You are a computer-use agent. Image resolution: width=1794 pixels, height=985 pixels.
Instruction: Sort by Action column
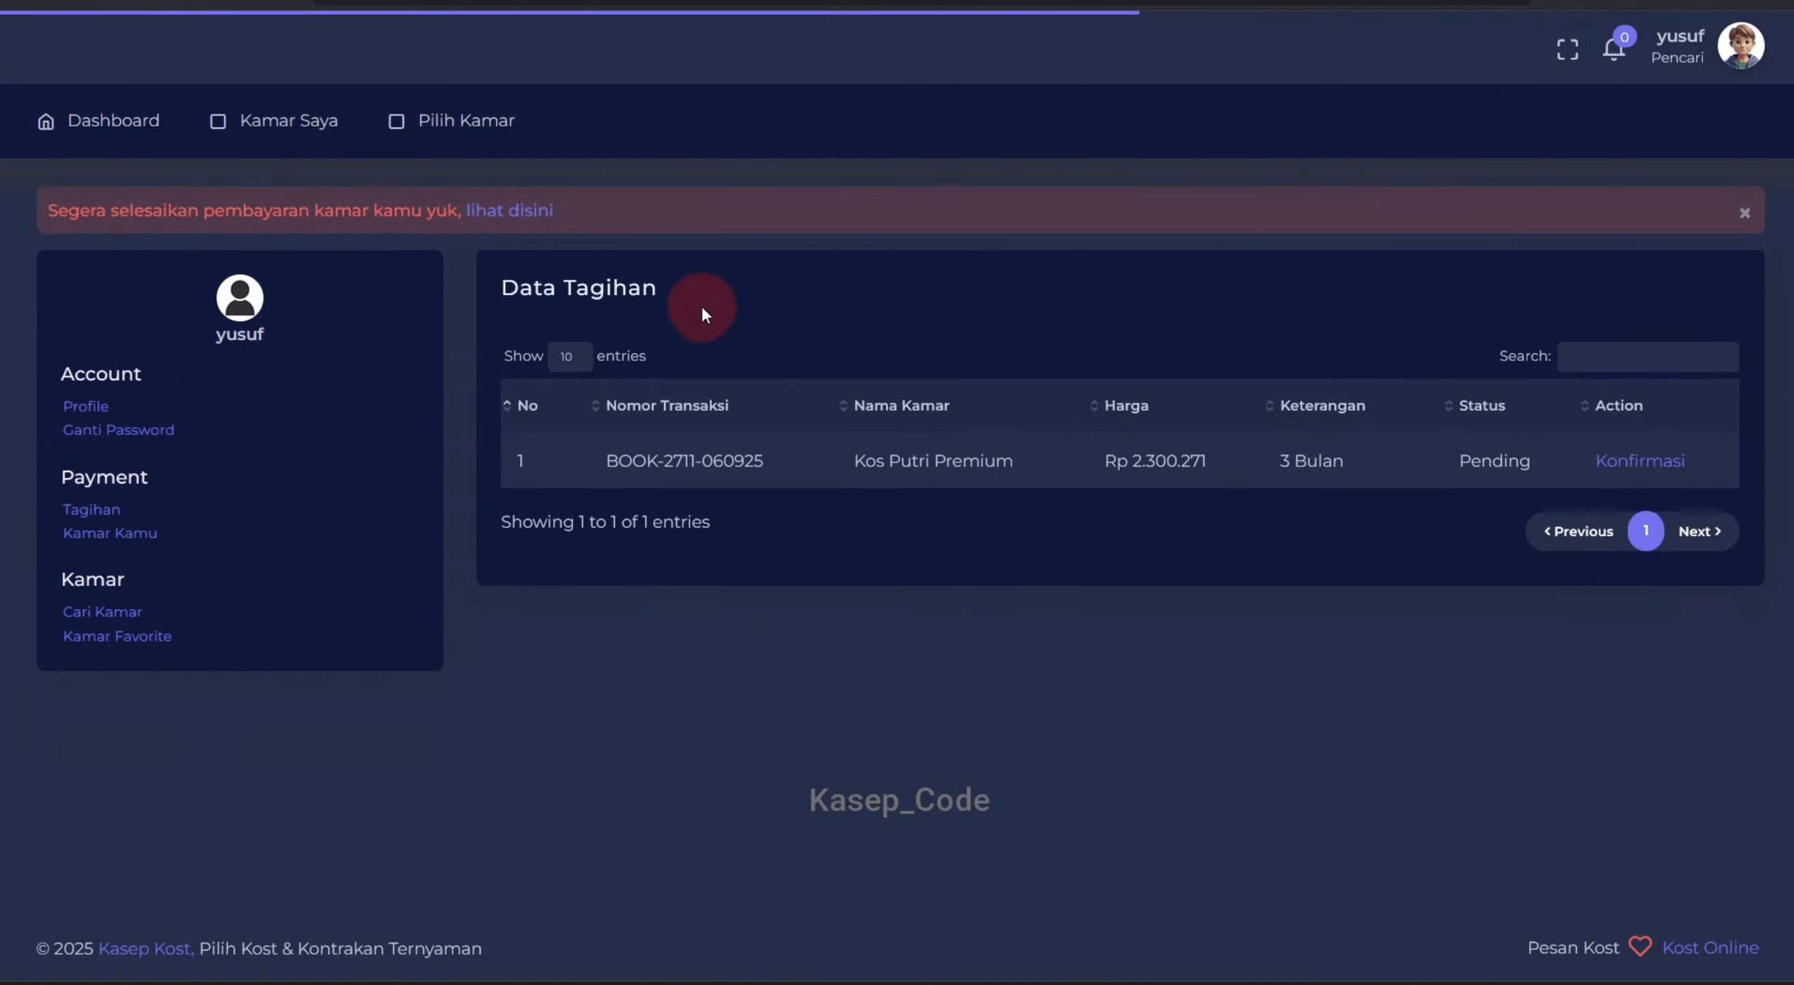(1618, 405)
